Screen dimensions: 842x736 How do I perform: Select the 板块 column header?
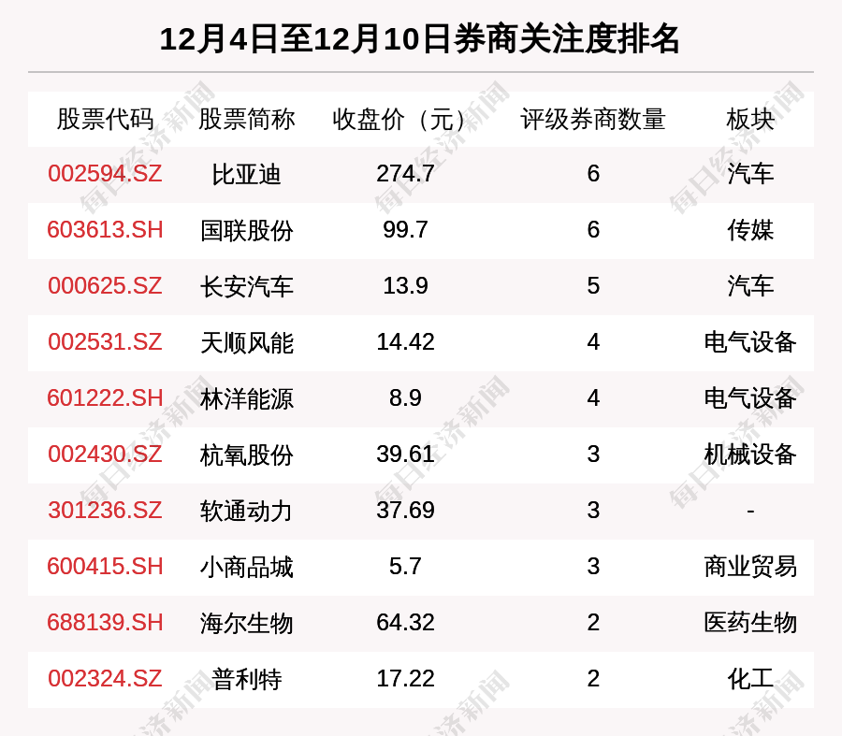tap(750, 119)
